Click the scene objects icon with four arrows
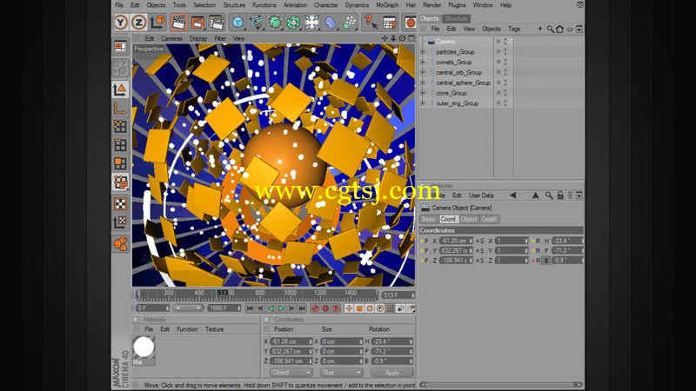The width and height of the screenshot is (696, 391). pos(311,23)
